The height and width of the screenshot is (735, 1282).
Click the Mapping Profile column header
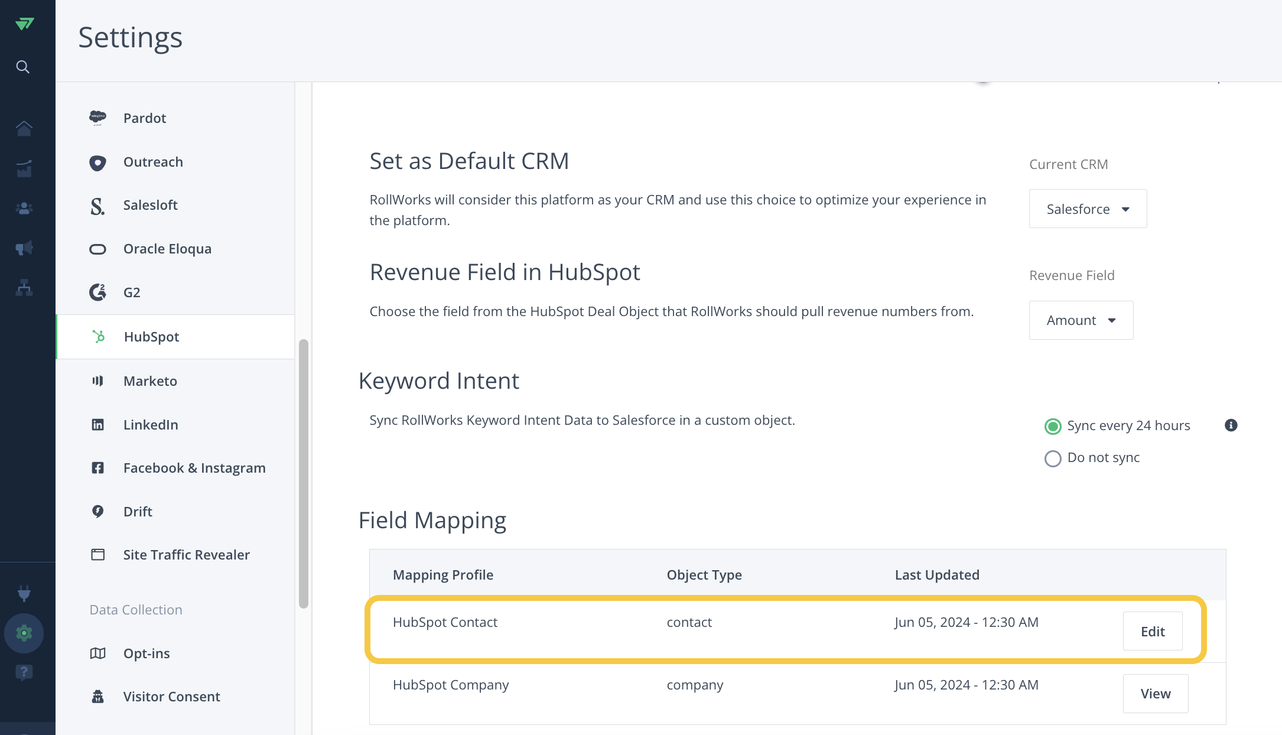(x=442, y=575)
